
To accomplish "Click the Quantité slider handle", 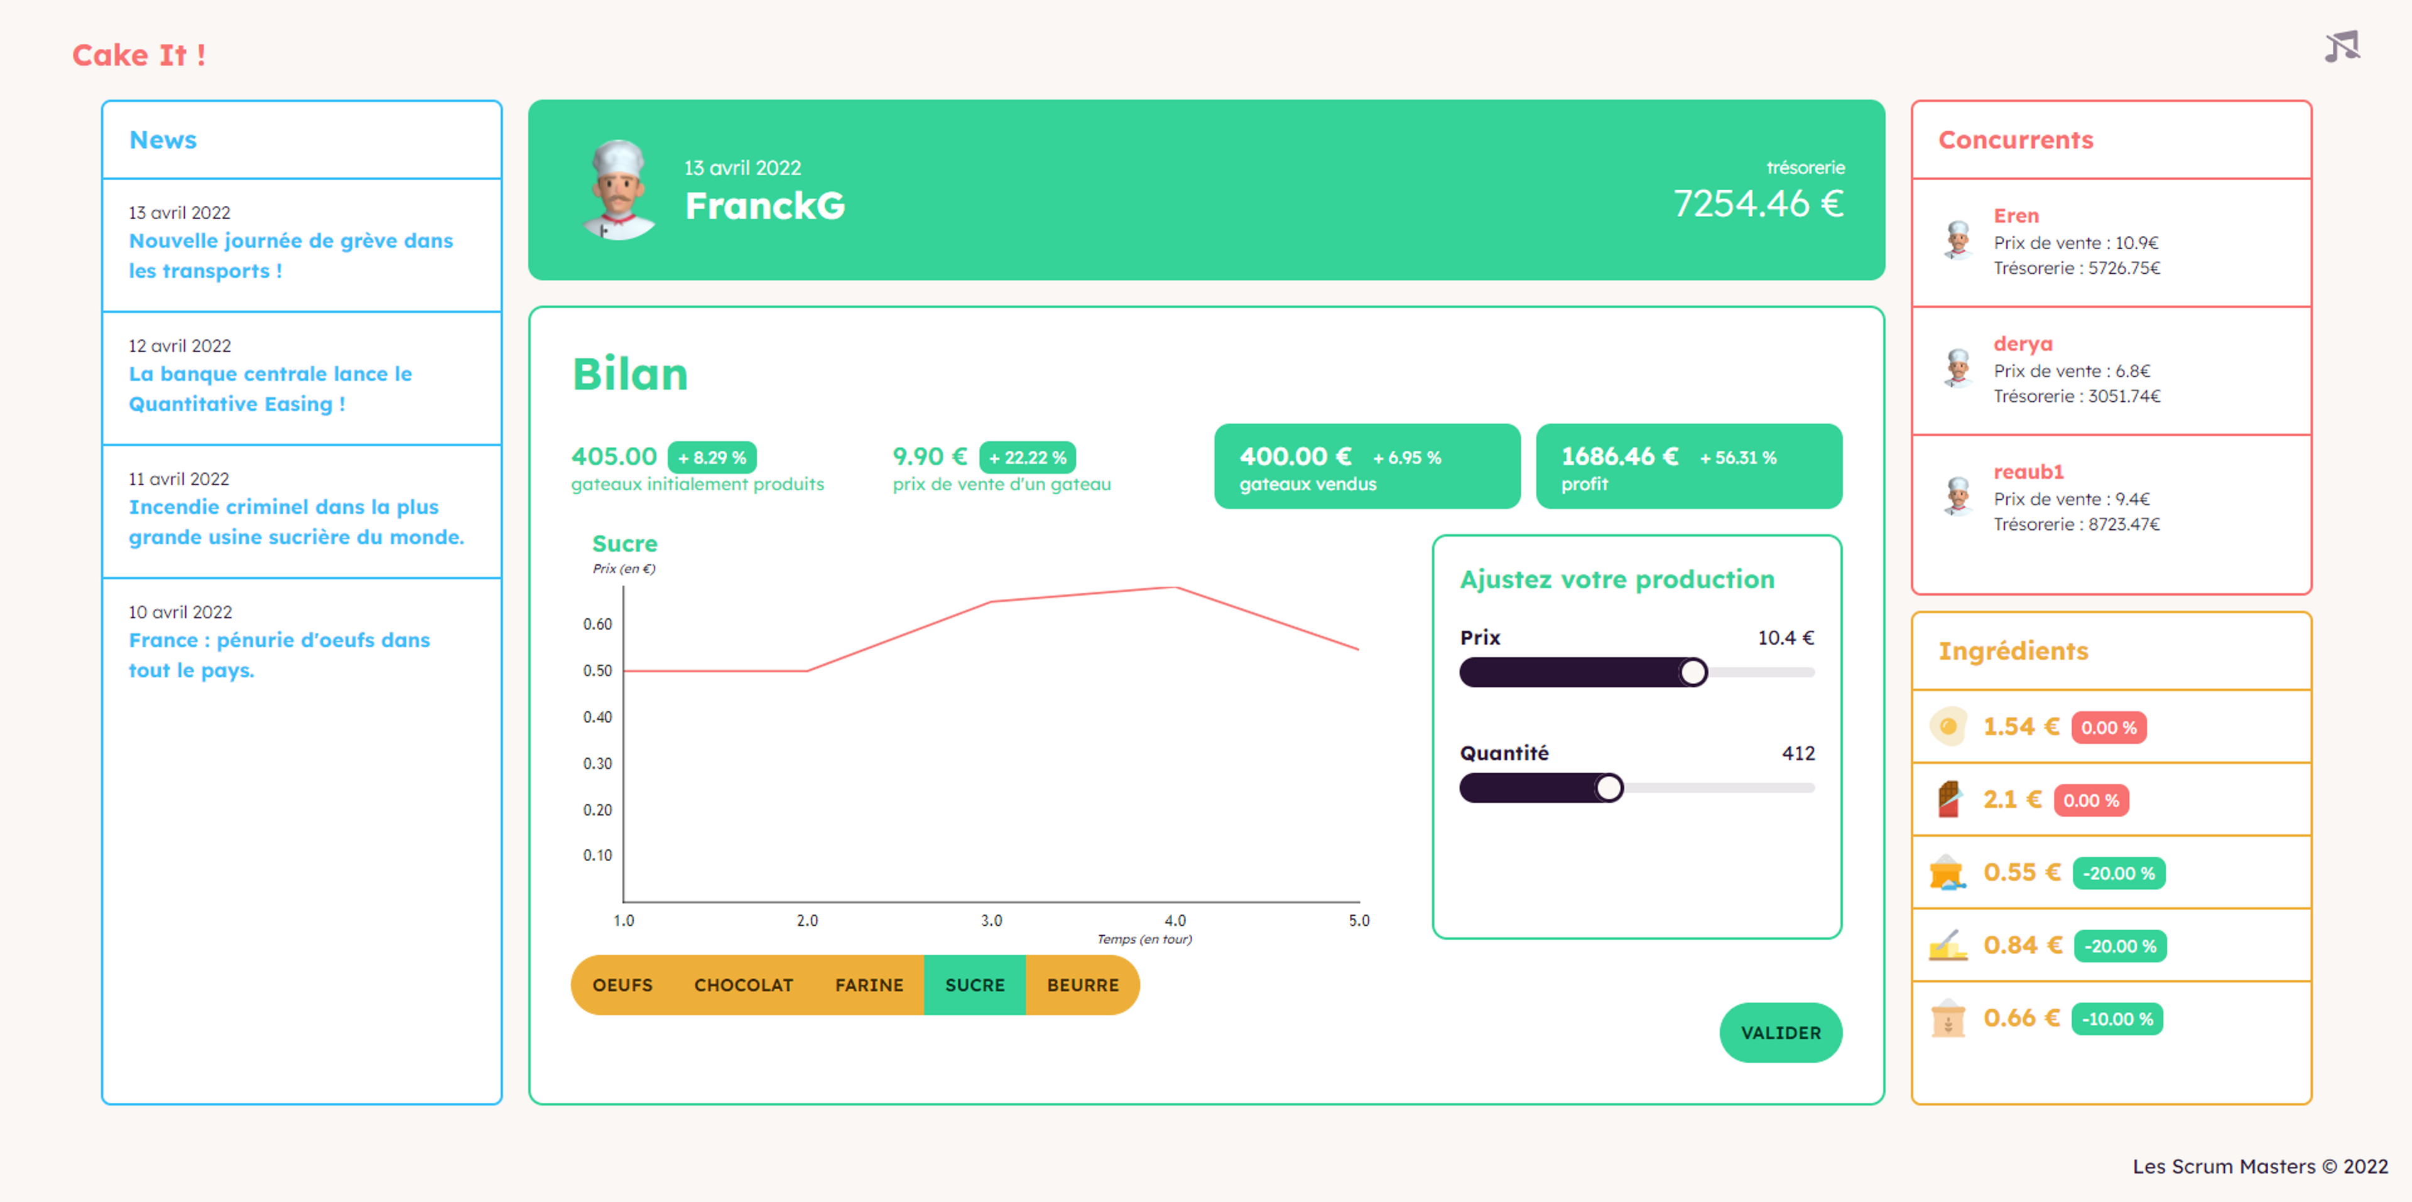I will tap(1609, 788).
